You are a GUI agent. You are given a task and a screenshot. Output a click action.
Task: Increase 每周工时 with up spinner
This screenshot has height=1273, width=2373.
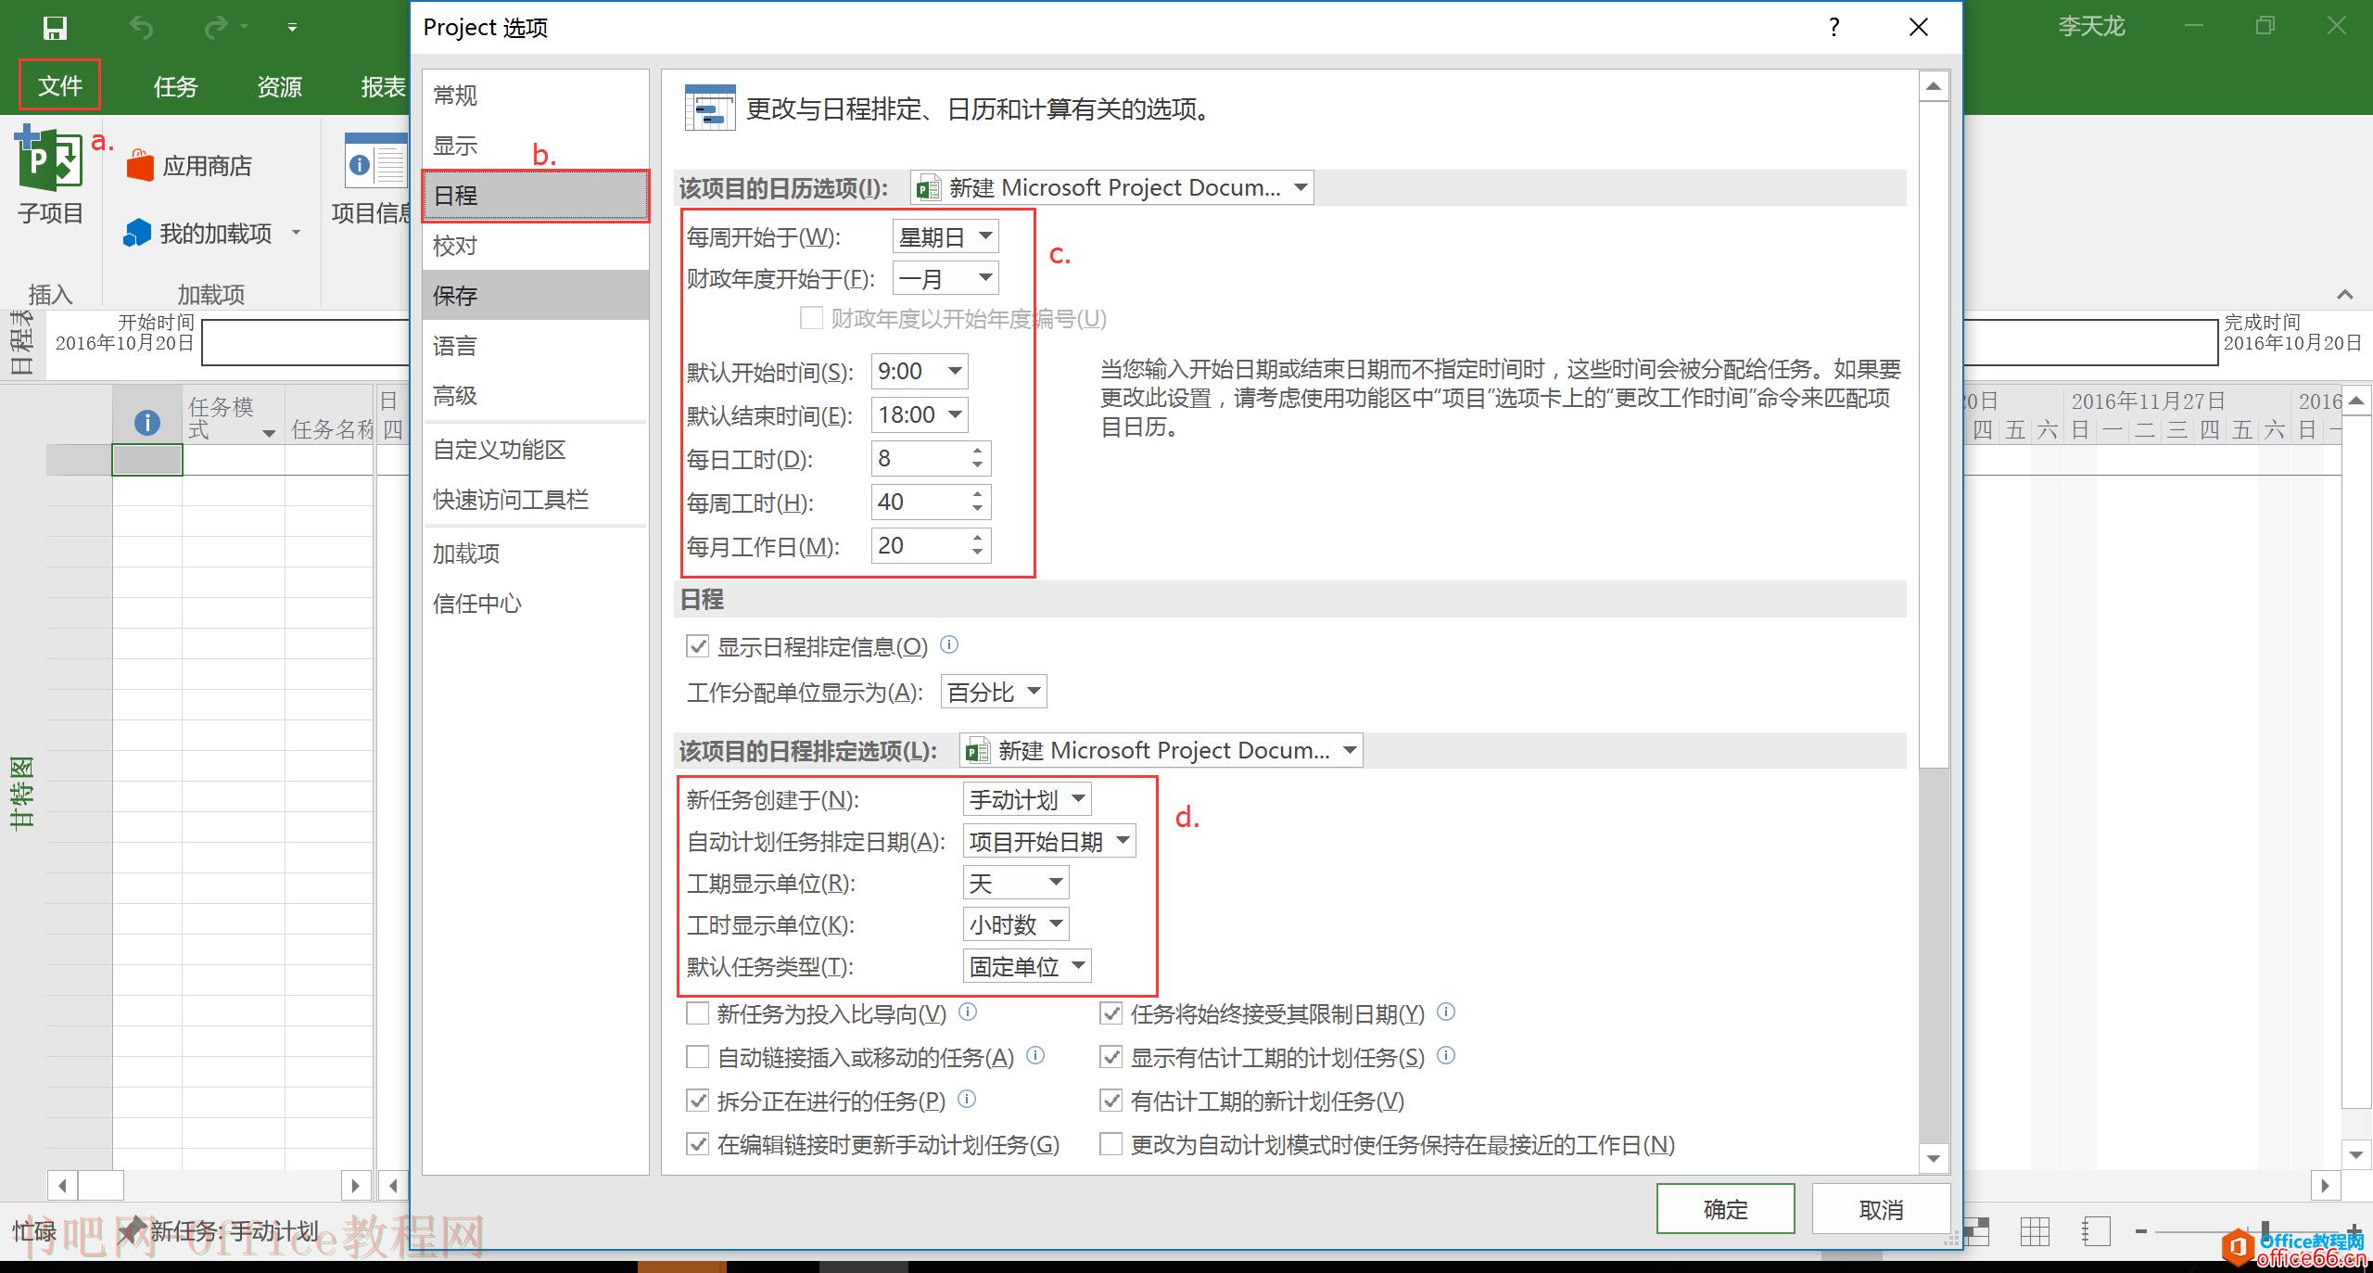click(x=977, y=494)
